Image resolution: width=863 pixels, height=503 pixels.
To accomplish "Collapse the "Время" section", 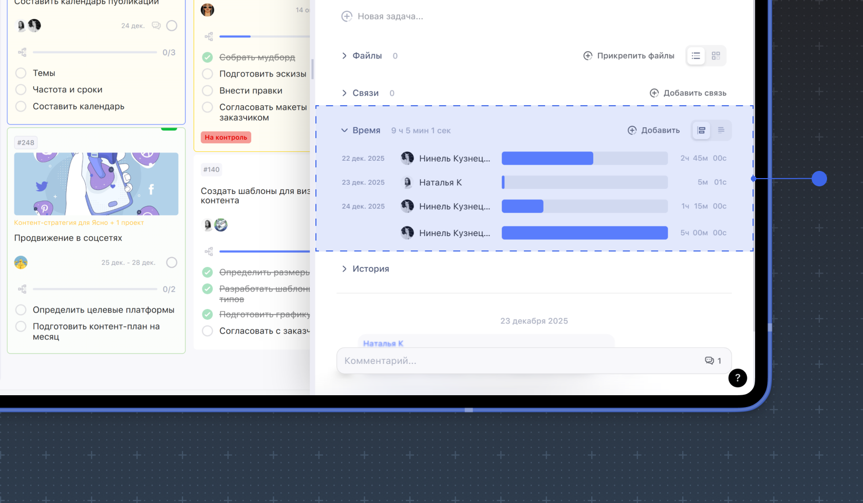I will click(x=344, y=130).
